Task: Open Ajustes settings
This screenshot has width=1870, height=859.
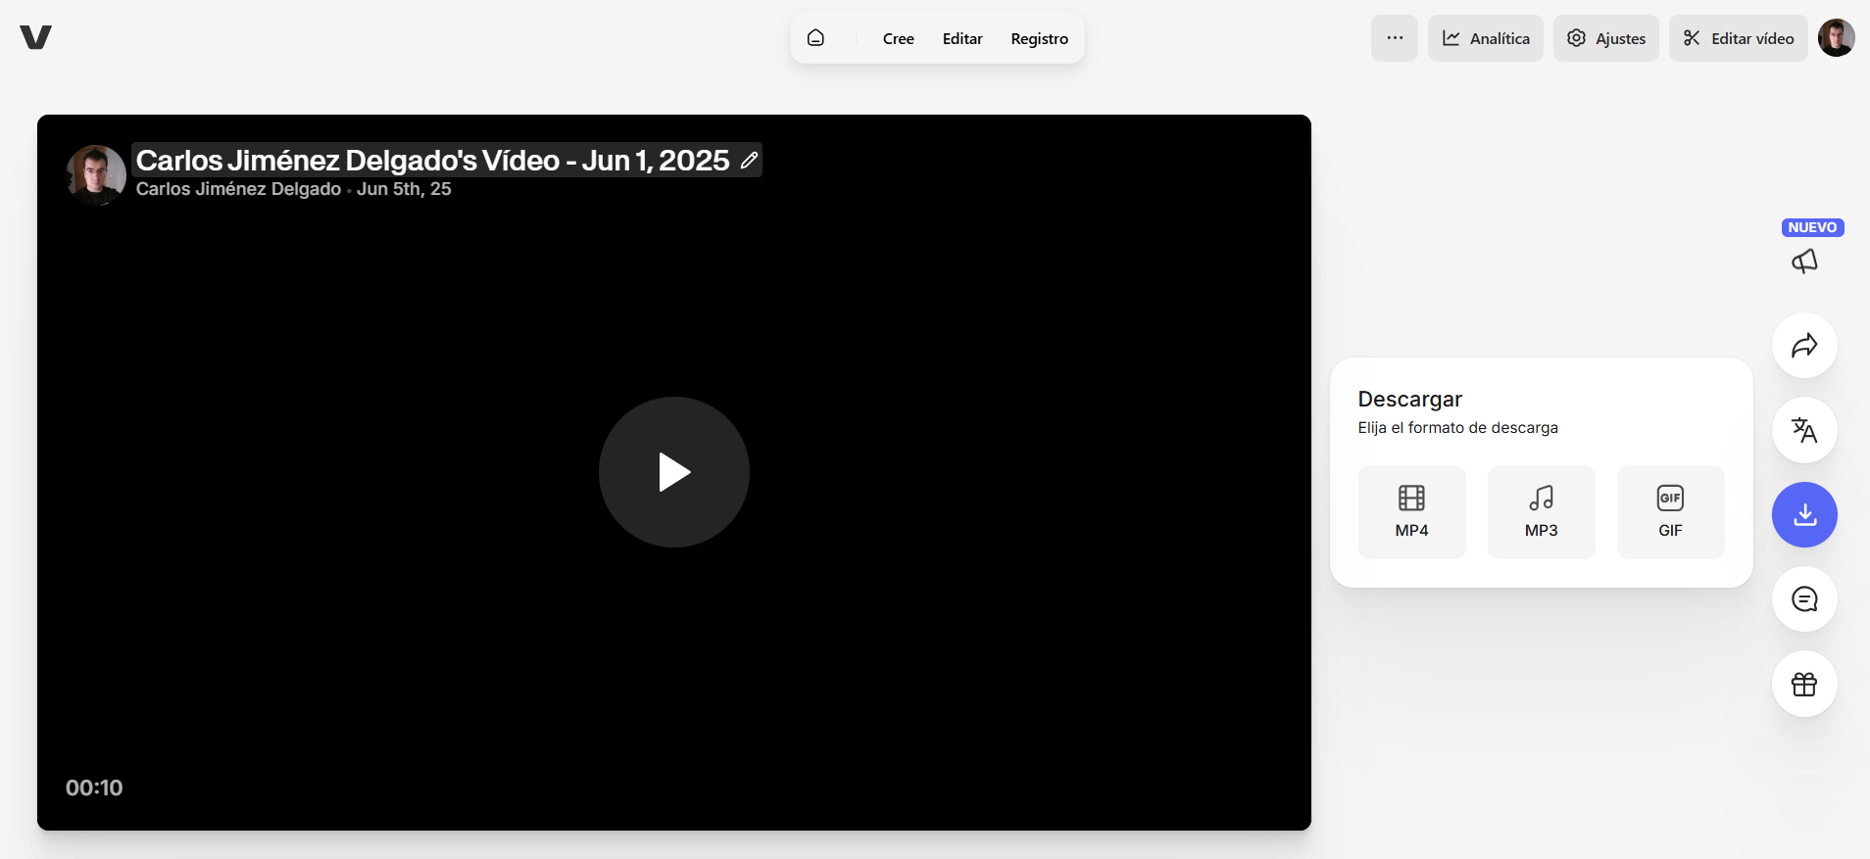Action: tap(1605, 38)
